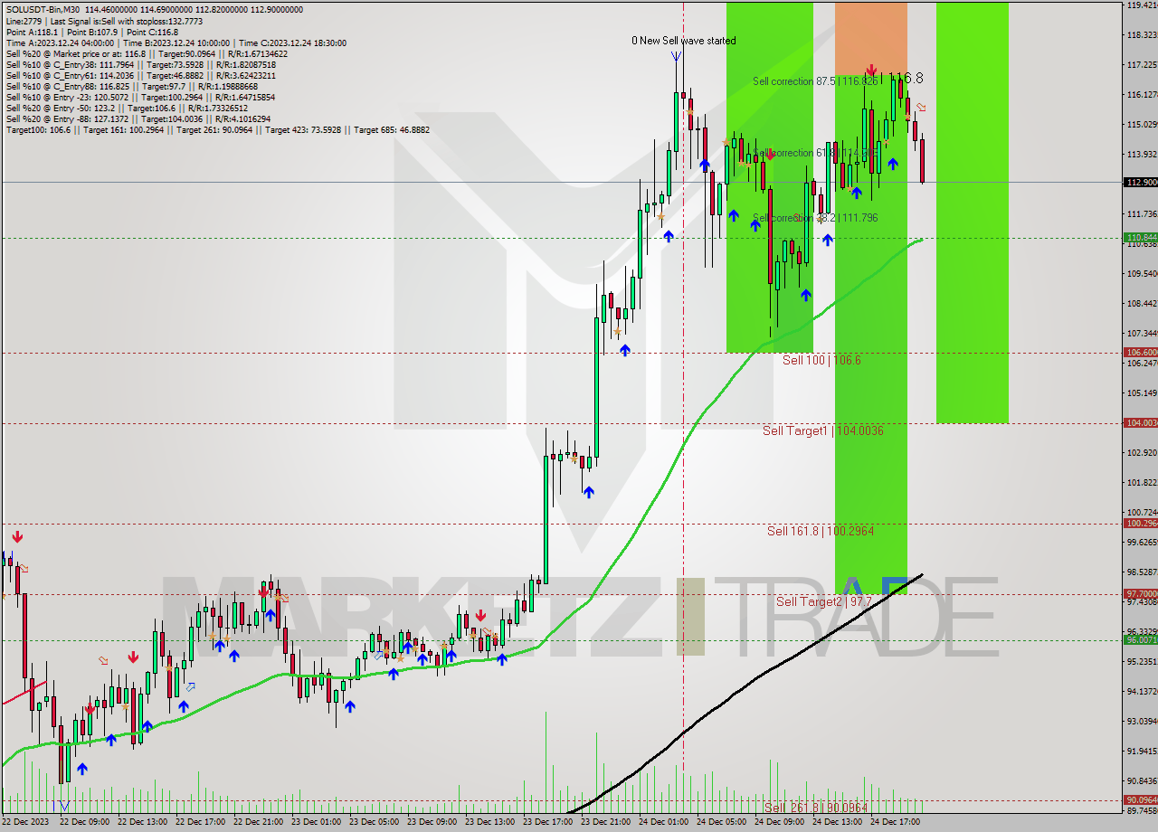The width and height of the screenshot is (1158, 832).
Task: Click the 'Sell %20 @ Entry -88: 127.1372' line
Action: coord(138,118)
